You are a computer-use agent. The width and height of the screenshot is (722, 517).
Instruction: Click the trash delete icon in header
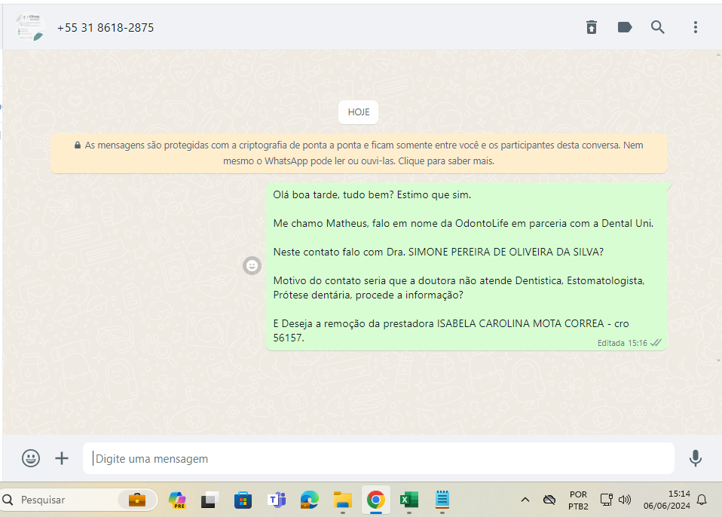point(591,27)
